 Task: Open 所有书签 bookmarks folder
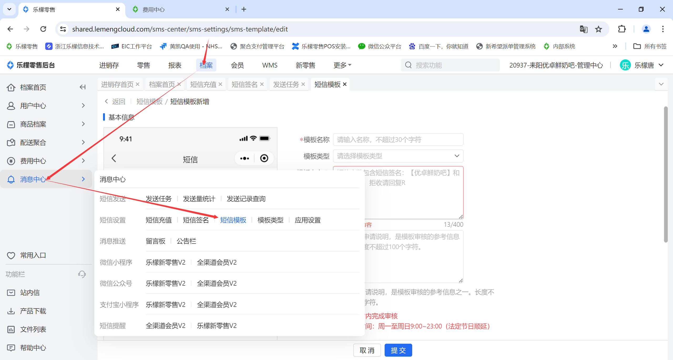650,46
